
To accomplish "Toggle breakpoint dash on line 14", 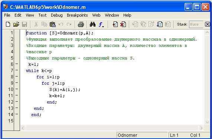I will pyautogui.click(x=17, y=114).
